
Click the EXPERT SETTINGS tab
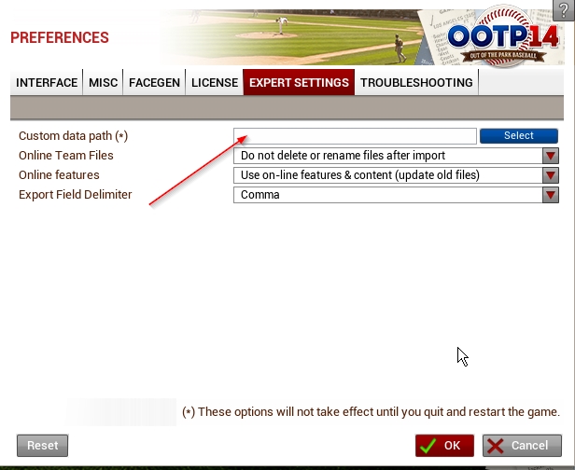(x=299, y=83)
